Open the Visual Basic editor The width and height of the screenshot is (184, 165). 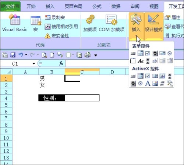click(x=15, y=23)
